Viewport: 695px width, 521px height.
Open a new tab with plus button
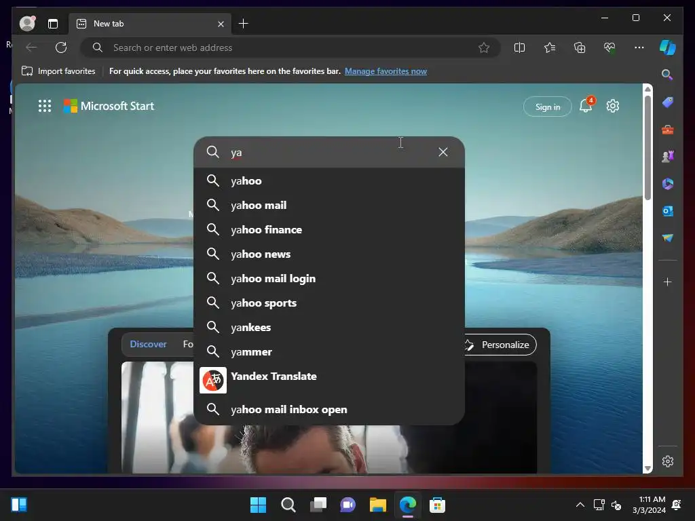[244, 24]
